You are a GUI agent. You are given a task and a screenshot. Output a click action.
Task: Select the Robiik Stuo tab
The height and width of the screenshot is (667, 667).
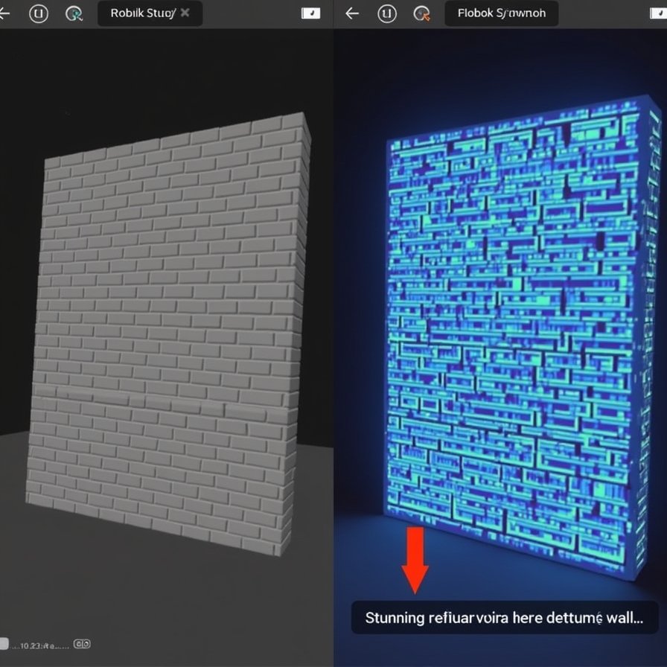point(141,13)
